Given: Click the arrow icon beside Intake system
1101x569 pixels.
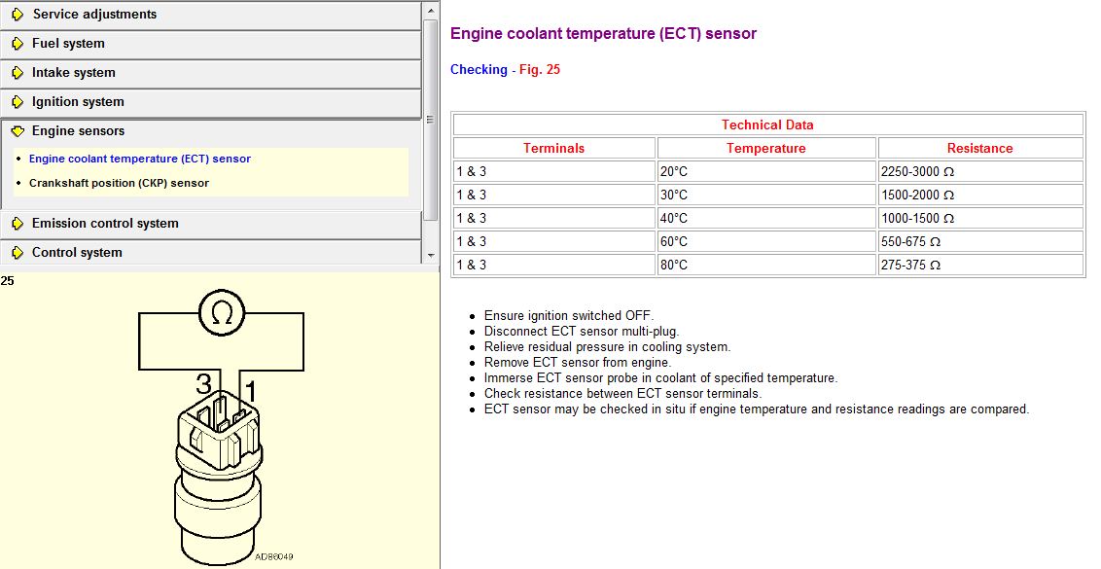Looking at the screenshot, I should coord(18,73).
